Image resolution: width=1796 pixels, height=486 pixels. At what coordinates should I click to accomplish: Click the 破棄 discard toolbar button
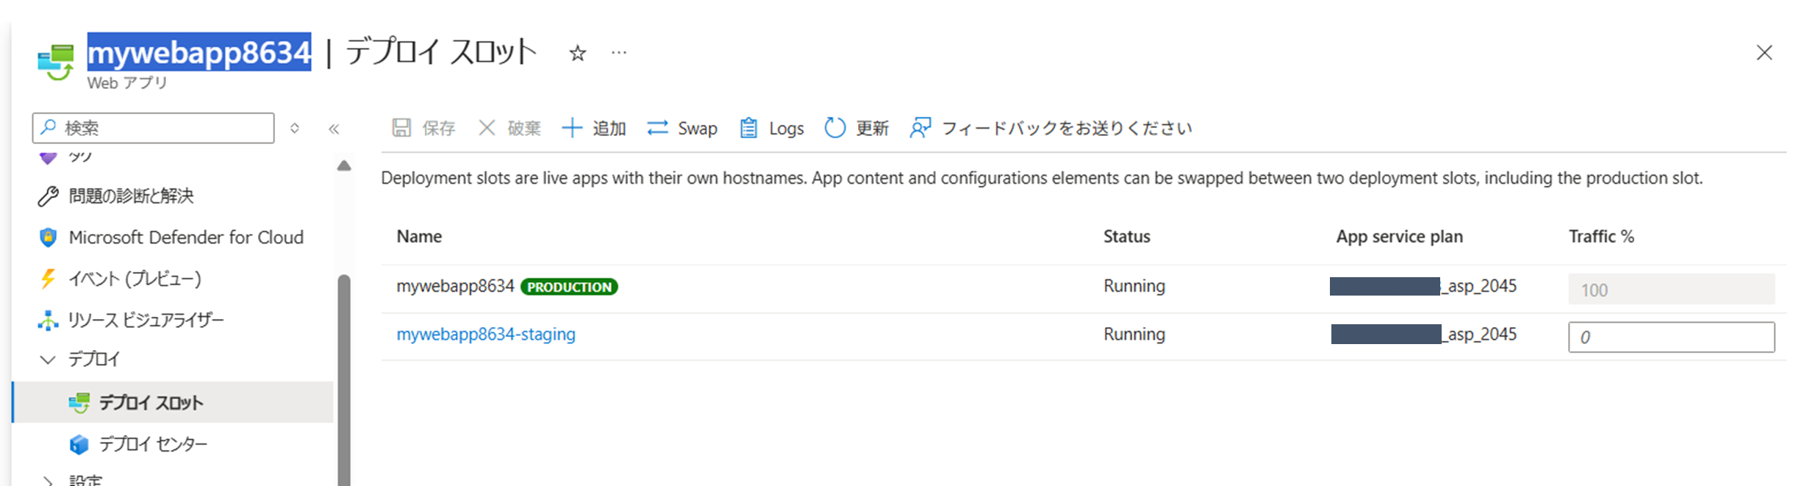click(509, 128)
